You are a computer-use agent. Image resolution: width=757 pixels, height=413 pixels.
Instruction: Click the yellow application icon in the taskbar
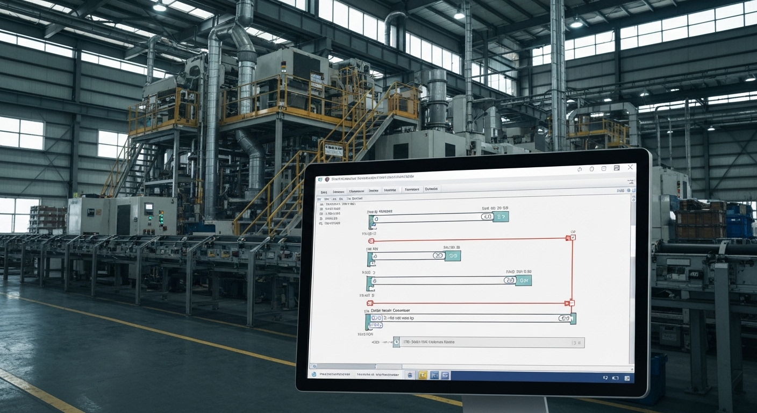click(x=423, y=375)
